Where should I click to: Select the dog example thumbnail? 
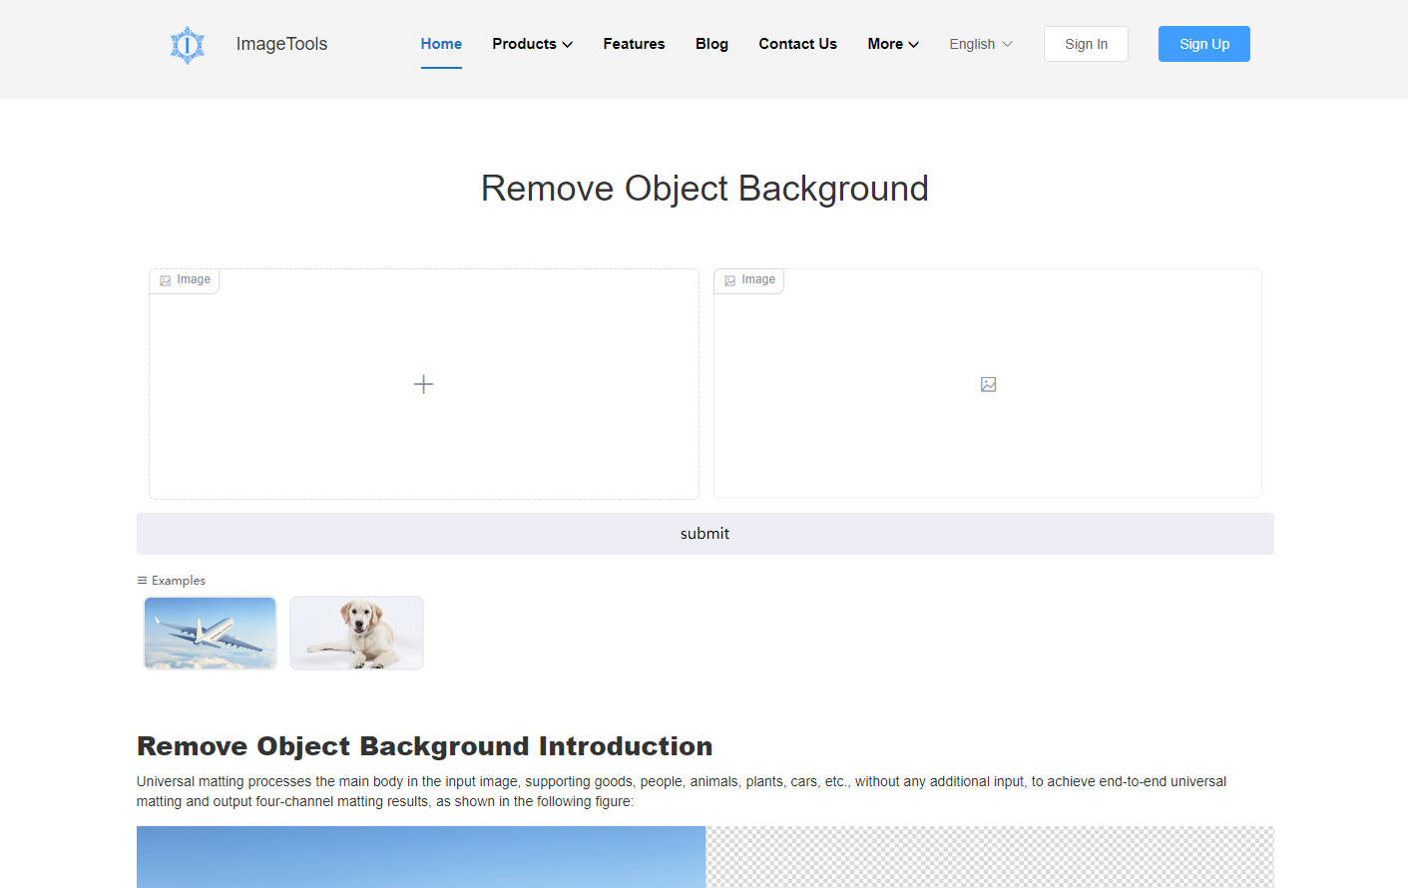point(356,633)
